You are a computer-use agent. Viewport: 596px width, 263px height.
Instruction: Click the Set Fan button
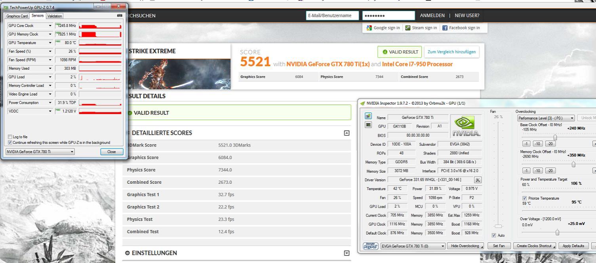499,246
